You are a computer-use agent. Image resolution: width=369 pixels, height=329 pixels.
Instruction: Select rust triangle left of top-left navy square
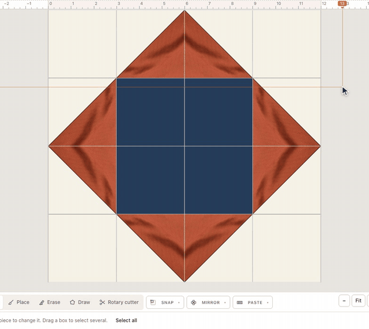point(94,123)
